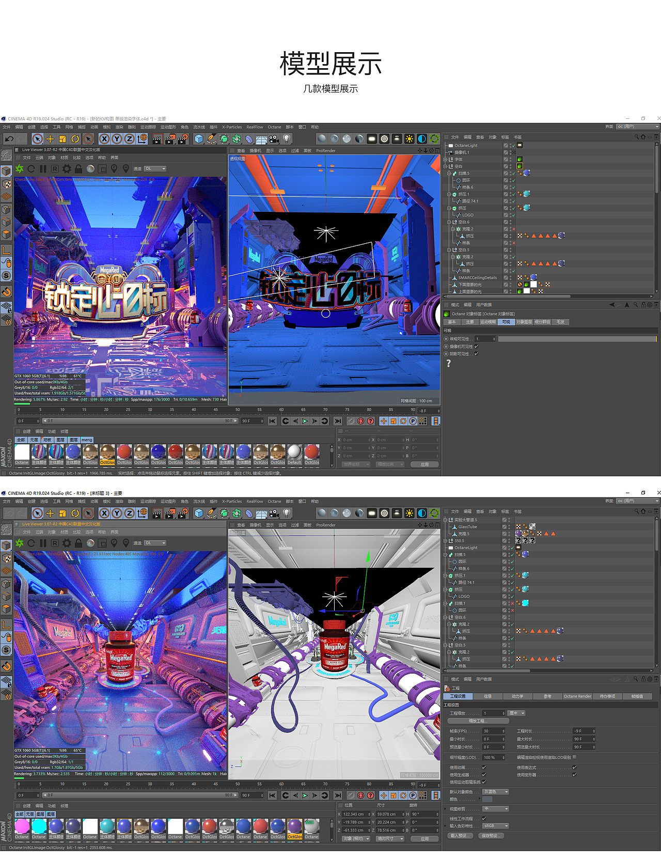Toggle the 线性工作流程 checkbox

pos(484,818)
